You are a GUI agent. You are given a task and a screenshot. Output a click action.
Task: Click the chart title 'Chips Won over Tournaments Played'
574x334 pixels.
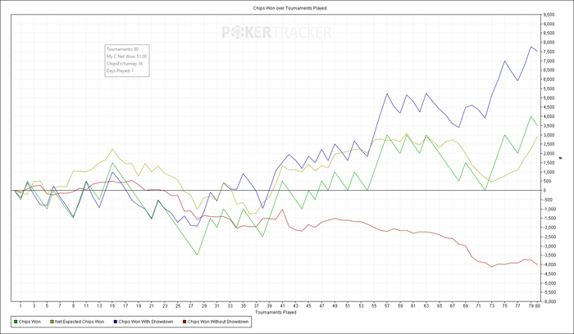[290, 8]
